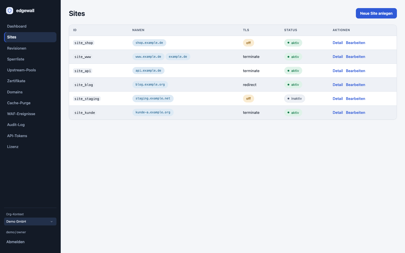Click the api.example.de name chip
This screenshot has height=253, width=405.
pos(148,71)
